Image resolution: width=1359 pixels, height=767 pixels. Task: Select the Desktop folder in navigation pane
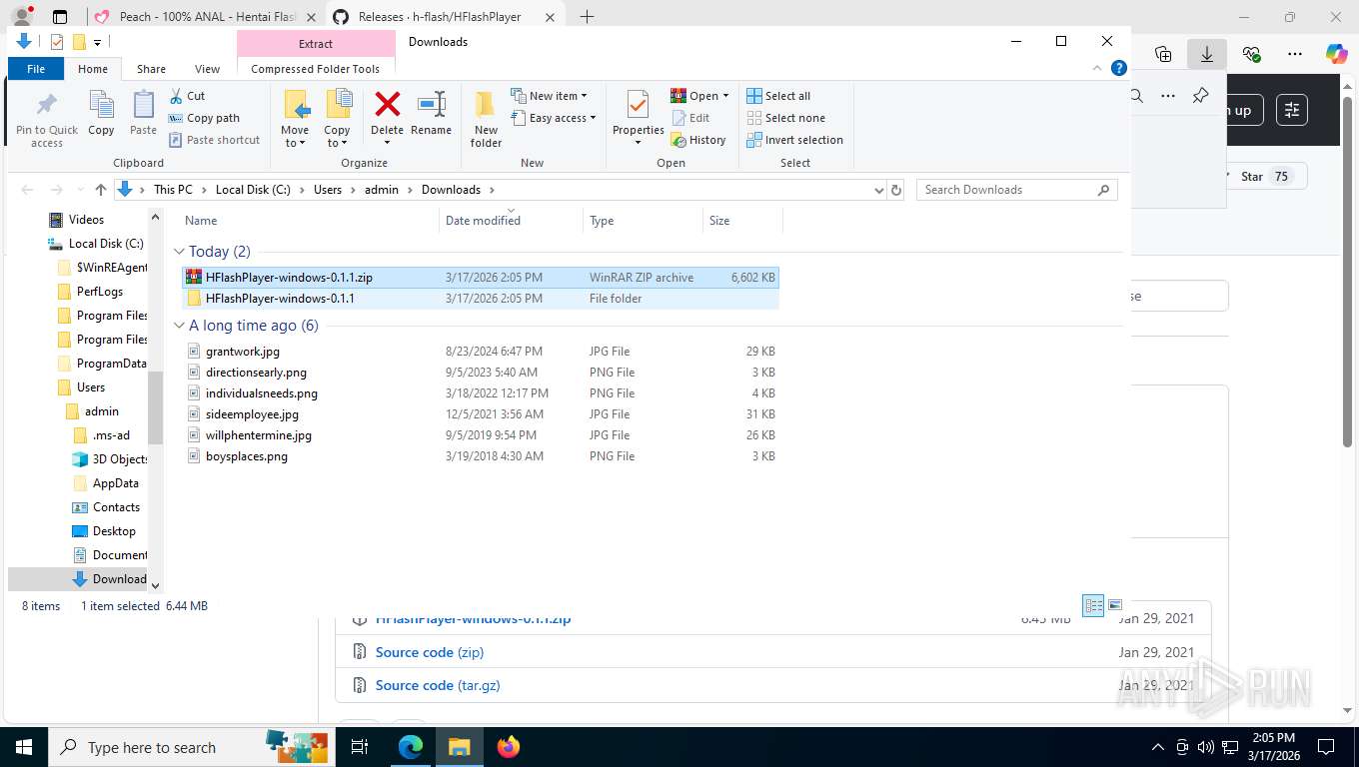point(114,531)
